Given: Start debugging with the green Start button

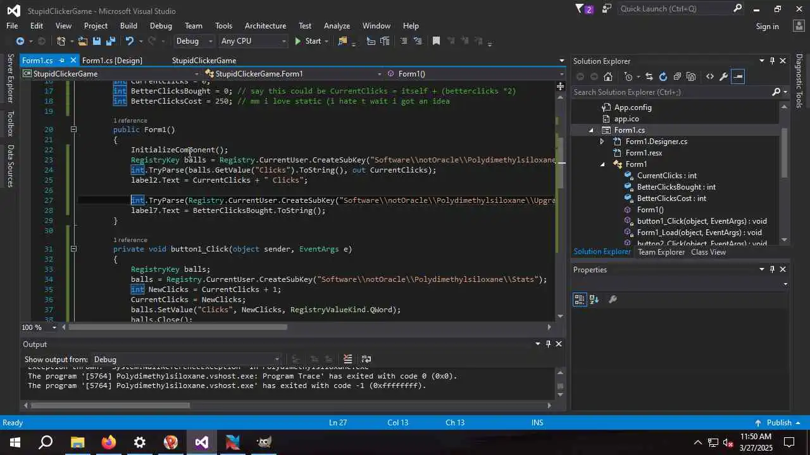Looking at the screenshot, I should click(x=308, y=41).
